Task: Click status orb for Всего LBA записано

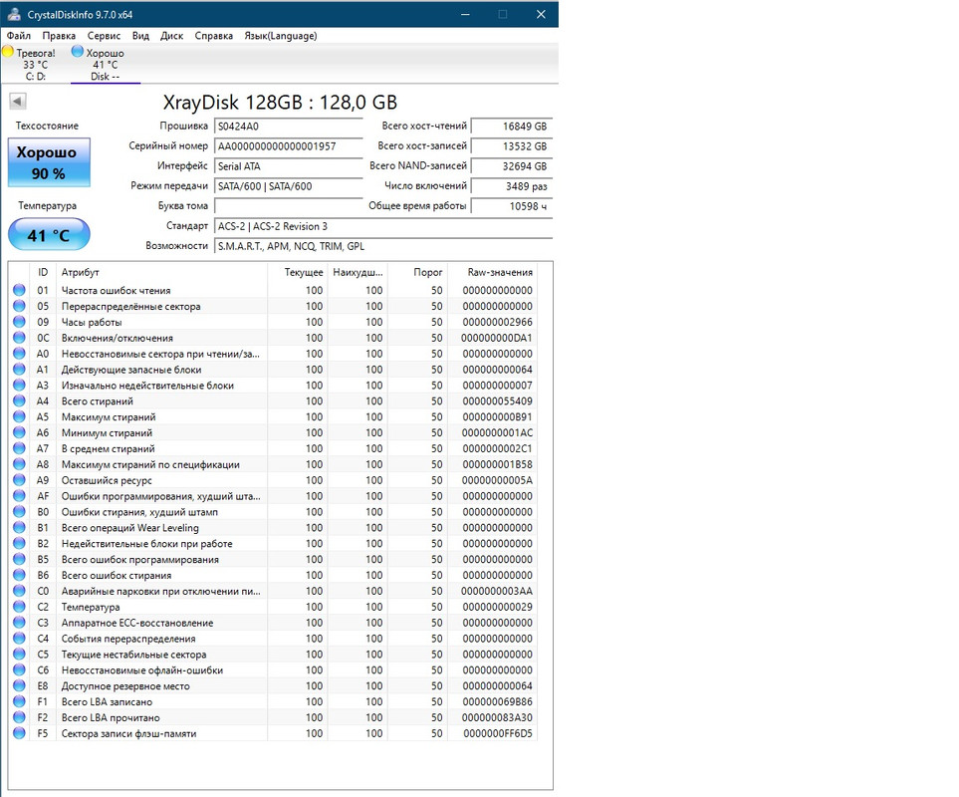Action: 19,701
